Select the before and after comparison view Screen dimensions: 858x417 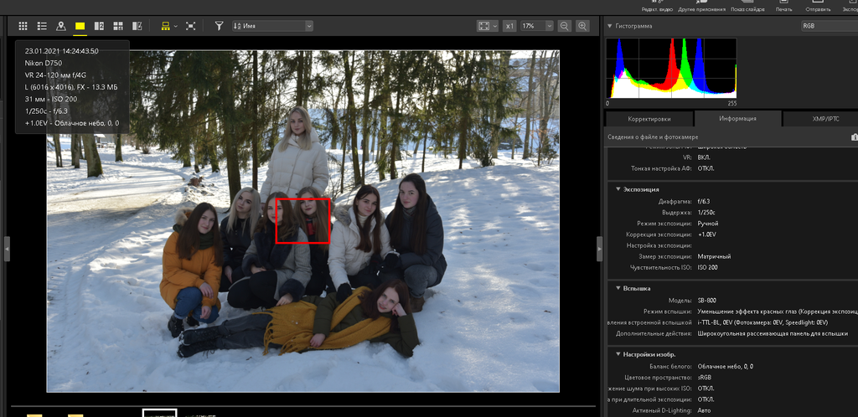137,26
